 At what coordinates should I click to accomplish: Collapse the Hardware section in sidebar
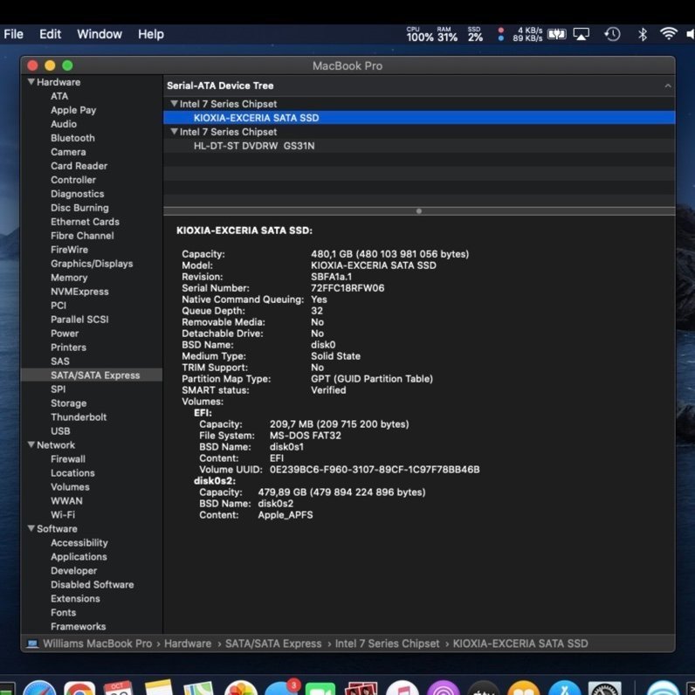[x=31, y=82]
